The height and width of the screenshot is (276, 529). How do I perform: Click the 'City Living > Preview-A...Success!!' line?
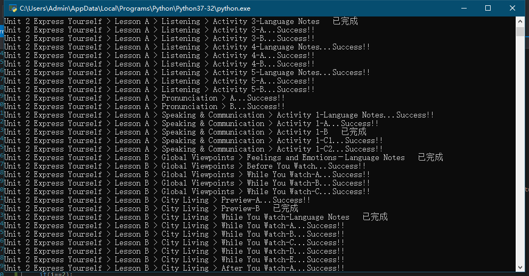(157, 200)
